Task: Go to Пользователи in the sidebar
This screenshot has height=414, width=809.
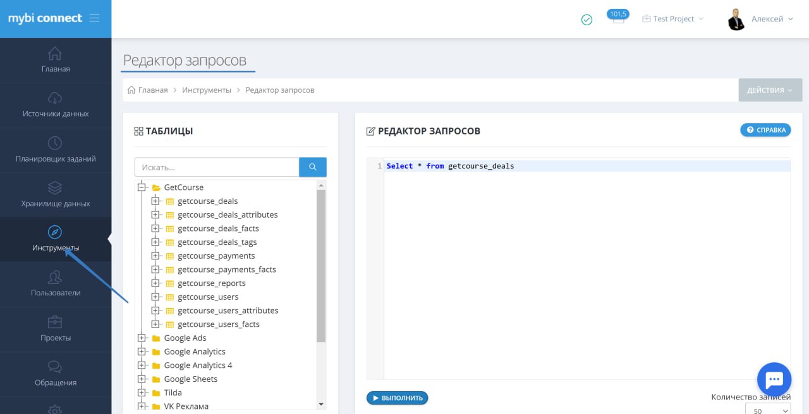Action: coord(56,285)
